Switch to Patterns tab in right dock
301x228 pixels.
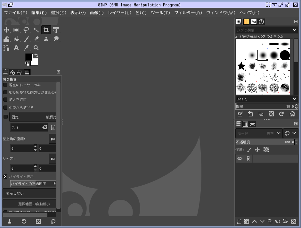pyautogui.click(x=246, y=22)
